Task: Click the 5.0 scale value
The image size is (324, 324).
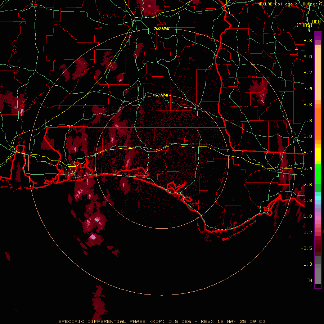Action: pos(308,136)
